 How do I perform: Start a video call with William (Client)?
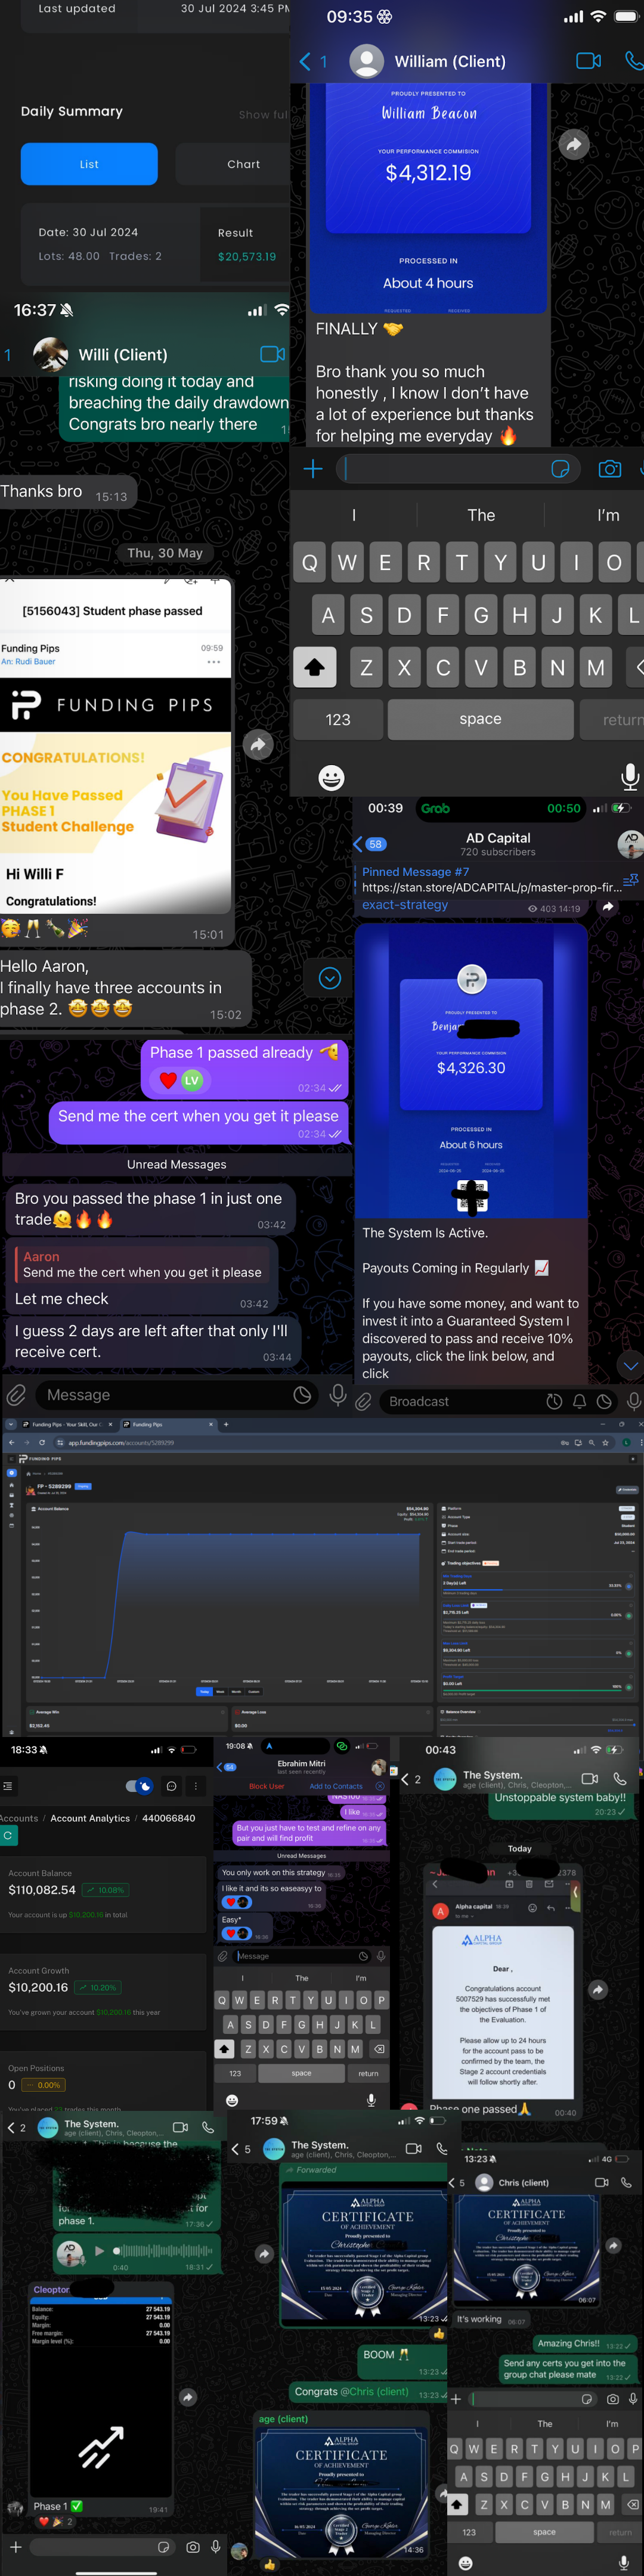point(588,61)
